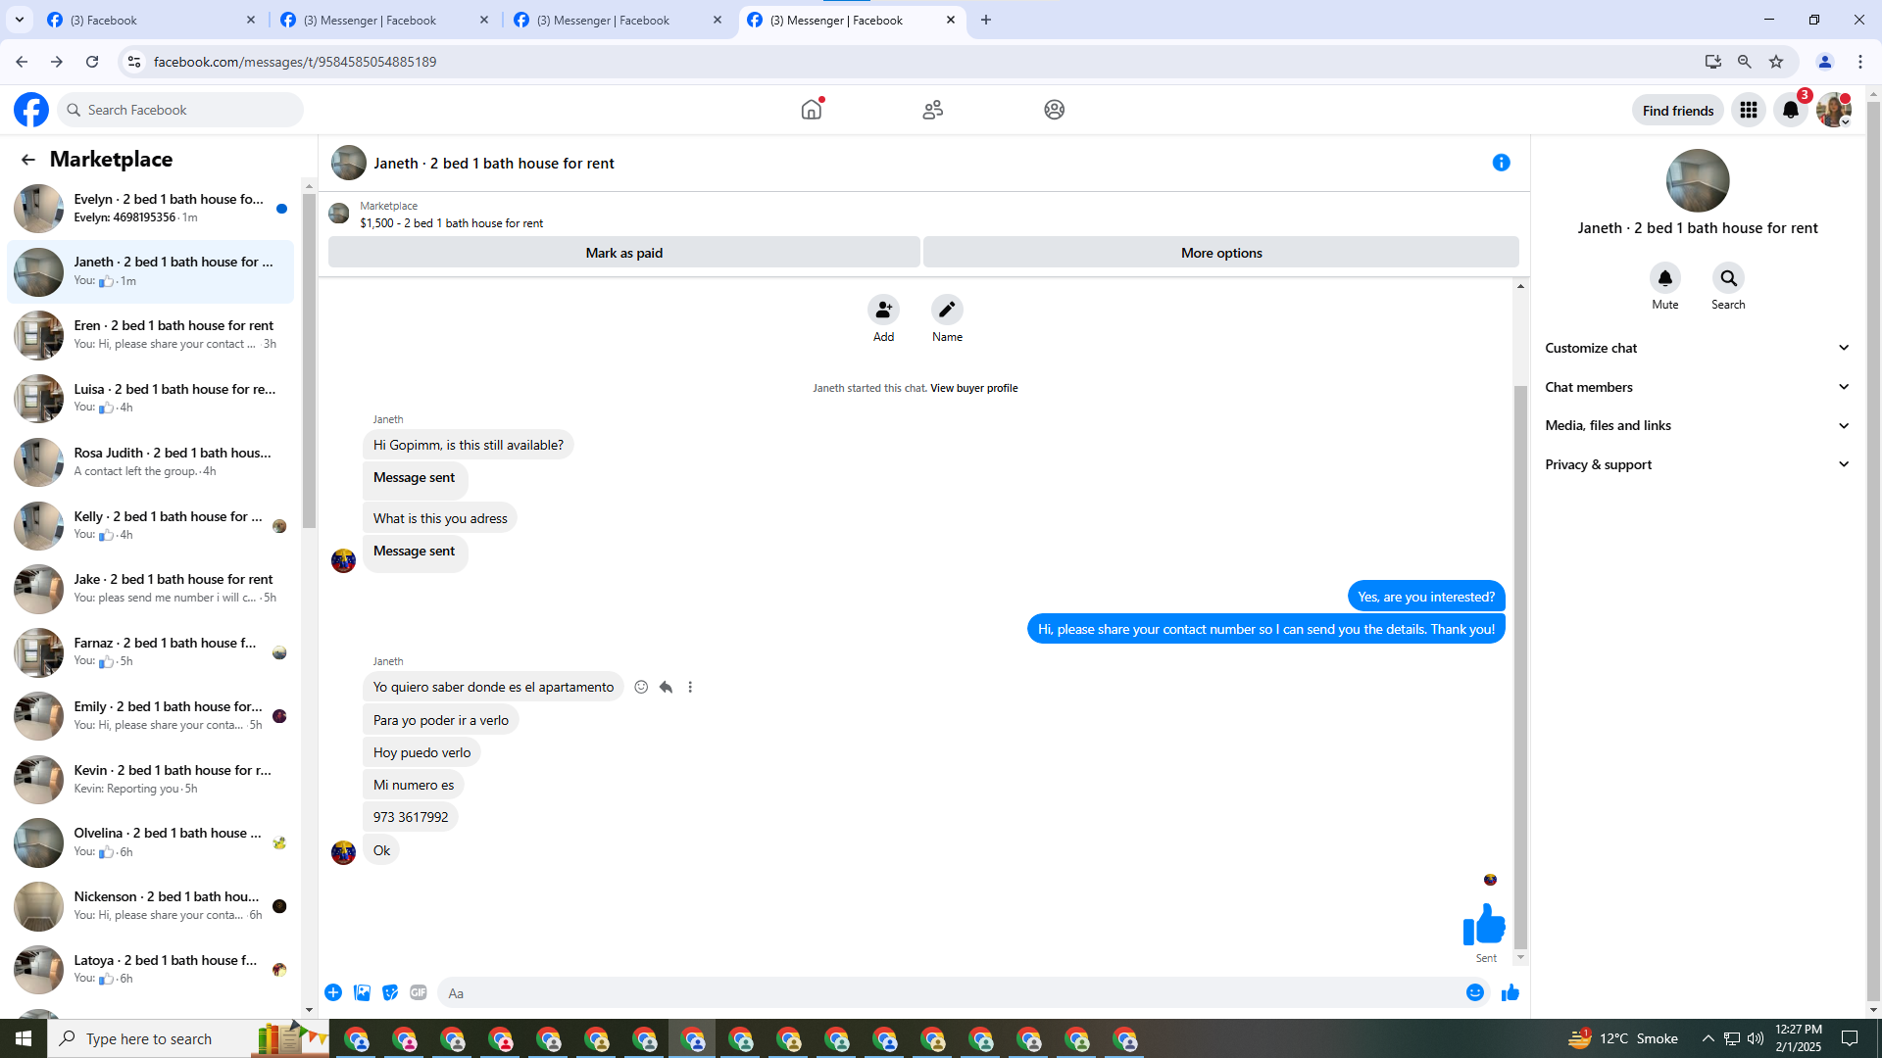
Task: Send a thumbs-up like
Action: coord(1510,992)
